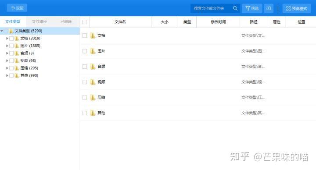Switch to 预览模式 preview mode
Viewport: 316px width, 170px height.
(296, 8)
